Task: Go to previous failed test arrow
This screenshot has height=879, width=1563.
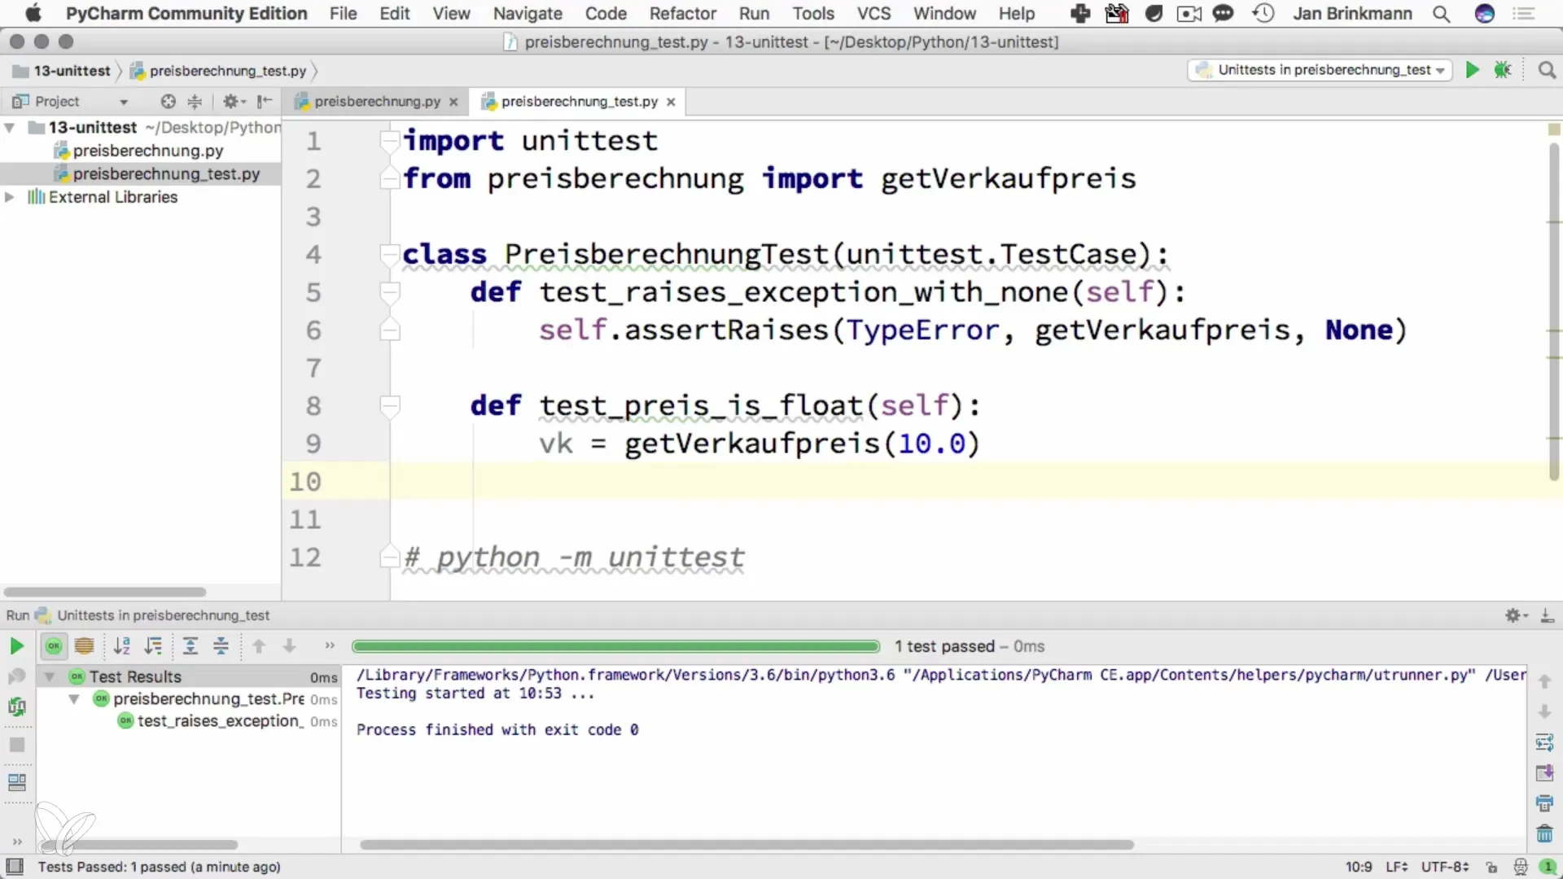Action: pyautogui.click(x=259, y=646)
